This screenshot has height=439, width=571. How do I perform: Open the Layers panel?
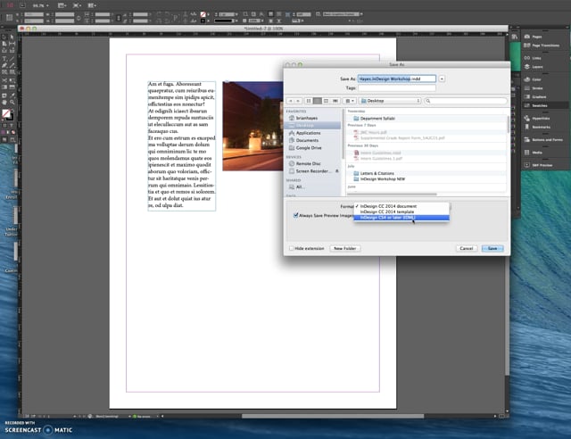pos(537,65)
